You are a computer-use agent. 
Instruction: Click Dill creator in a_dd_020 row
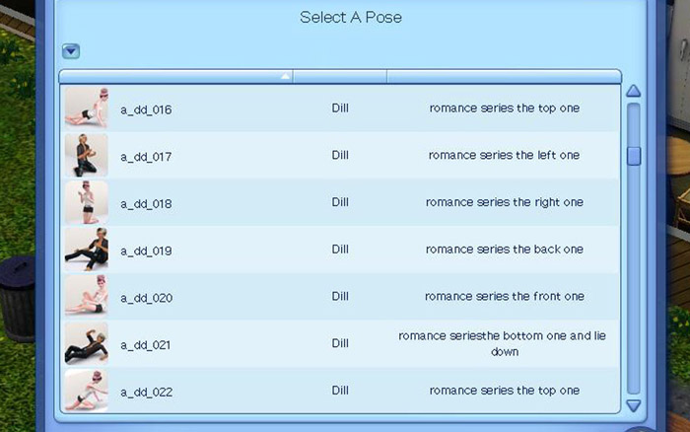340,296
